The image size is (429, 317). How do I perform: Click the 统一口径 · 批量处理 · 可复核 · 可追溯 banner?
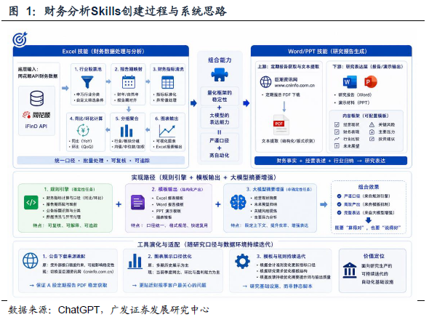click(x=101, y=161)
